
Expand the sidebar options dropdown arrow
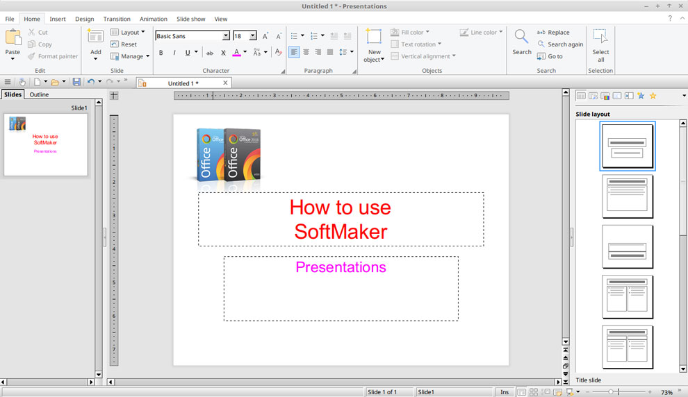(684, 96)
